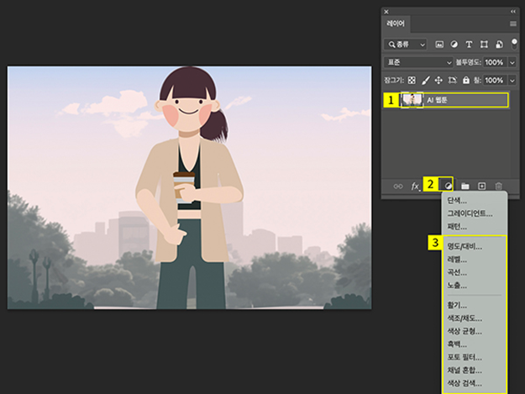
Task: Click the link layers chain icon
Action: pos(398,186)
